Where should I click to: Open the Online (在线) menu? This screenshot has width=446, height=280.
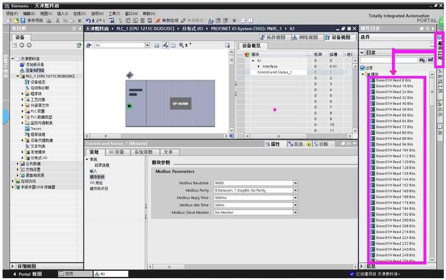point(80,14)
